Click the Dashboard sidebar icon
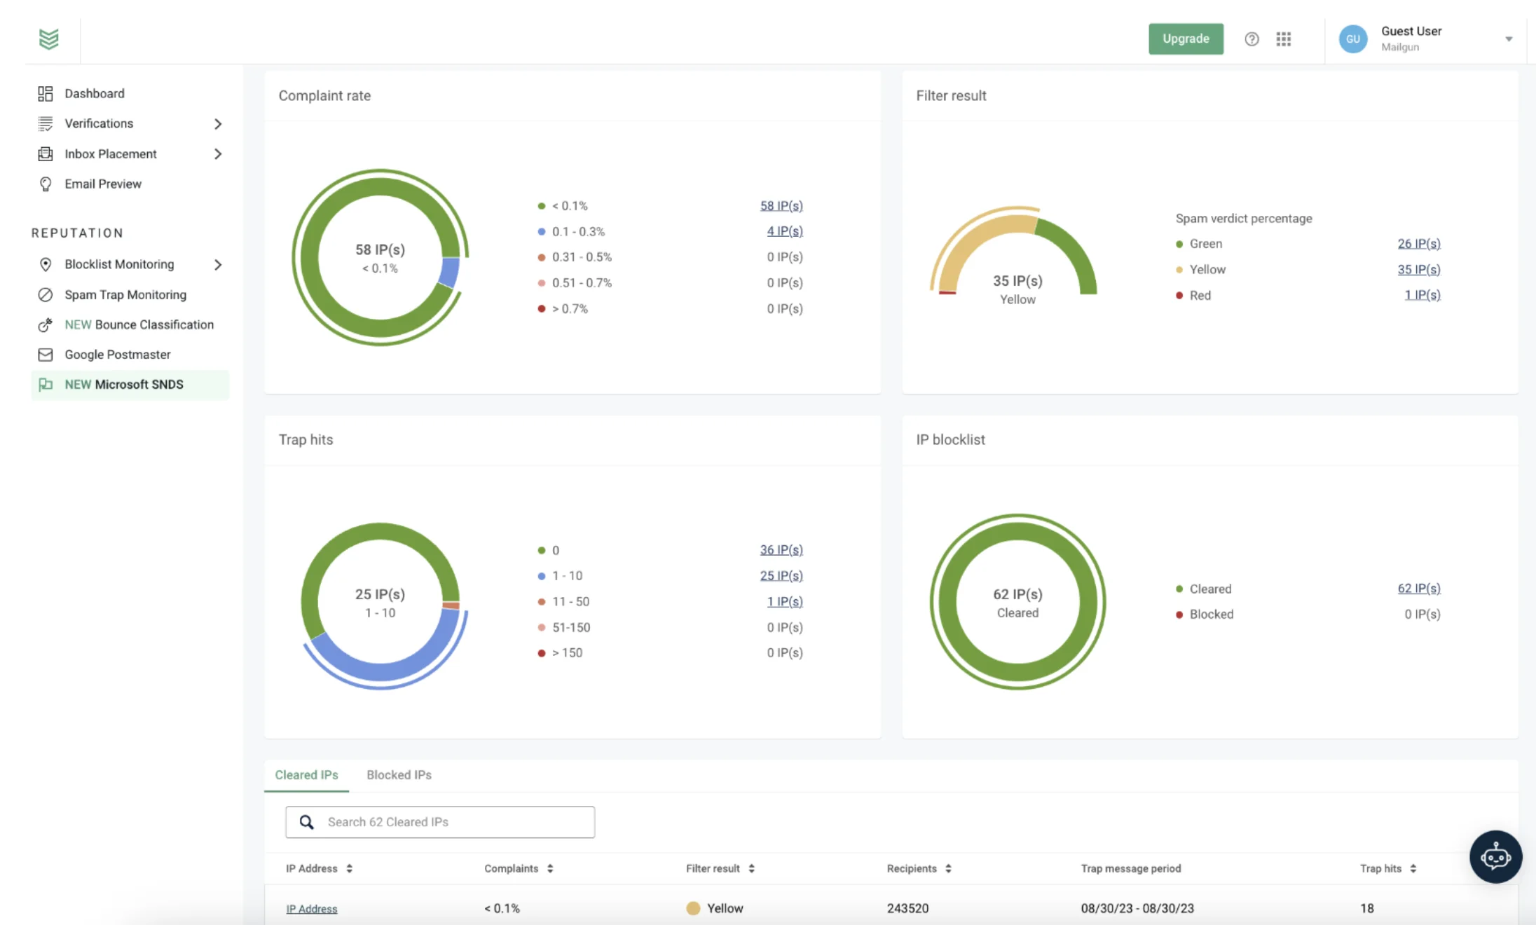This screenshot has width=1536, height=925. point(46,94)
